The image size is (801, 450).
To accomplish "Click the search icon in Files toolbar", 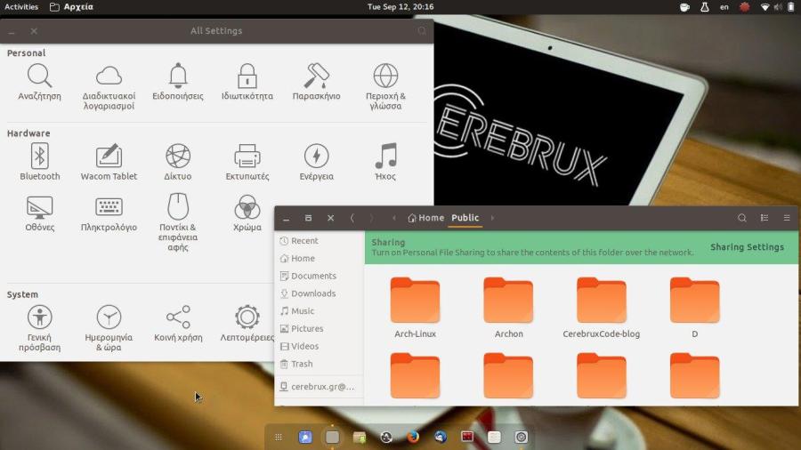I will click(741, 218).
